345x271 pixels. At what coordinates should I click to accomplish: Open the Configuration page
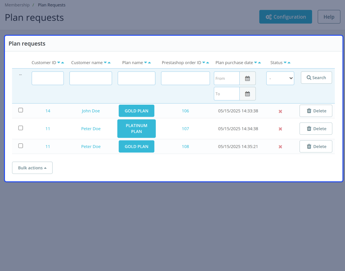pyautogui.click(x=286, y=17)
